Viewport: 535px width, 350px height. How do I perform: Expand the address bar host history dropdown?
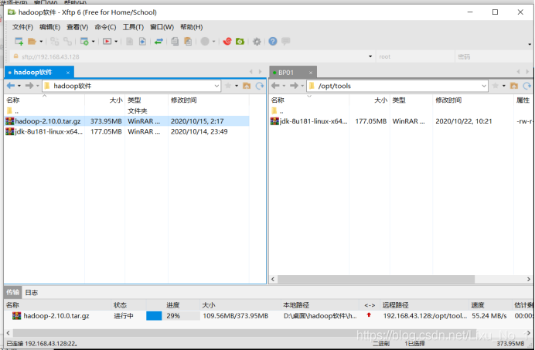point(370,56)
